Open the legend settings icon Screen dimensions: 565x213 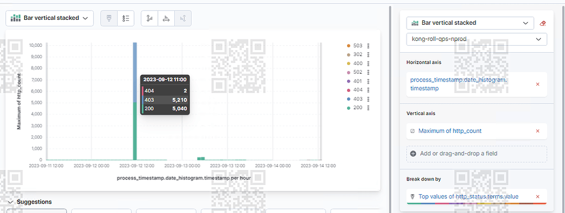pyautogui.click(x=126, y=18)
